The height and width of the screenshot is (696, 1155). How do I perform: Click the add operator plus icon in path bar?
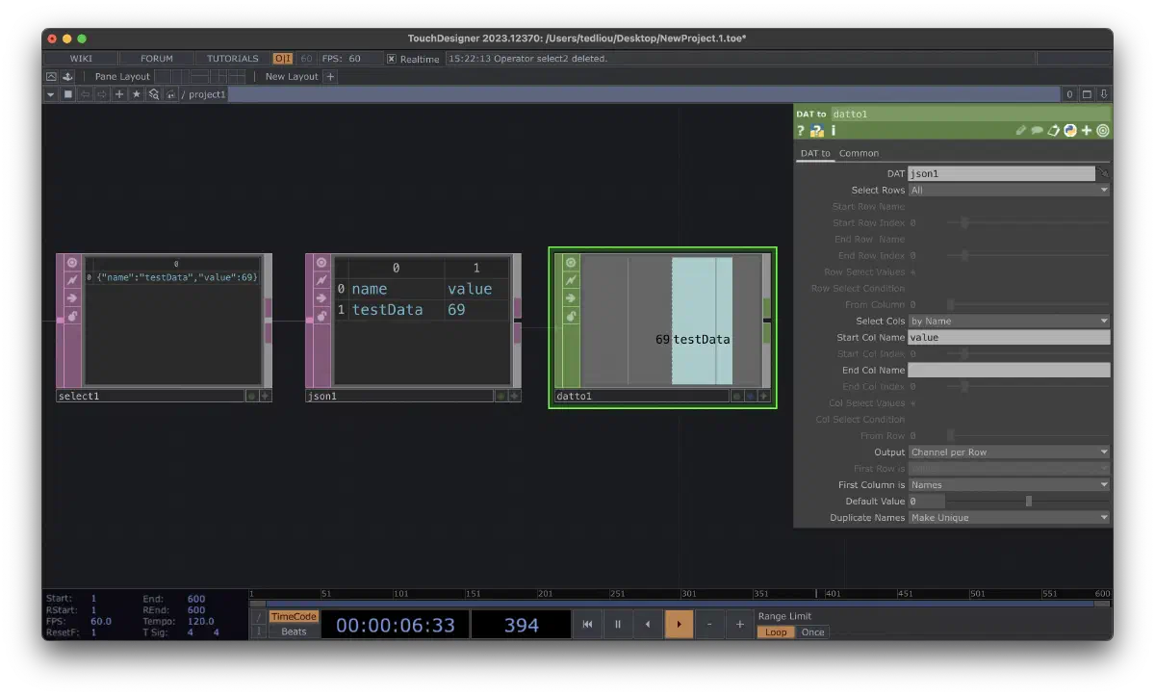[119, 94]
